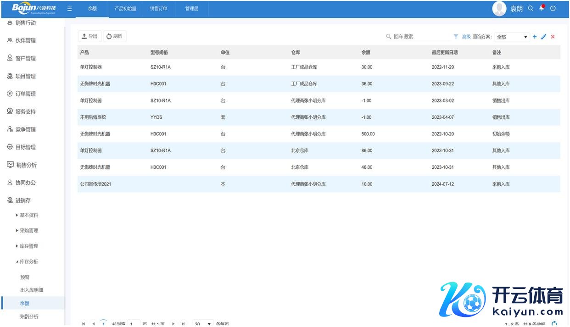This screenshot has width=570, height=327.
Task: Edit query scheme with pencil icon
Action: (x=544, y=37)
